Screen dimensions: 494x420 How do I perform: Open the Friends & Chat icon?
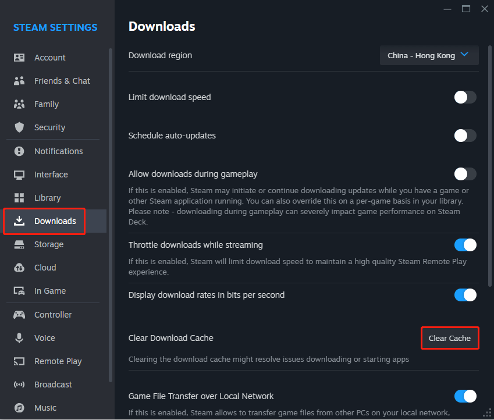[19, 80]
